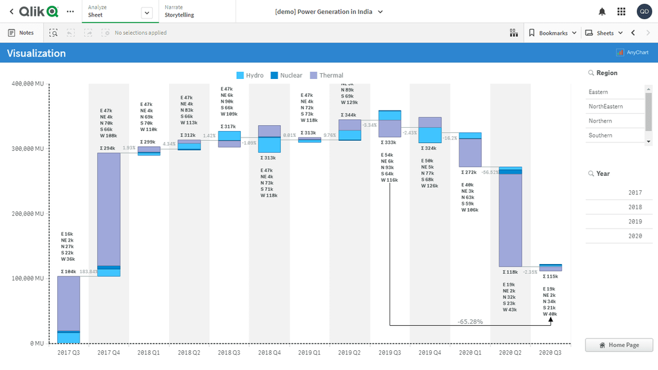The image size is (658, 370).
Task: Click search icon next to Year
Action: click(x=591, y=174)
